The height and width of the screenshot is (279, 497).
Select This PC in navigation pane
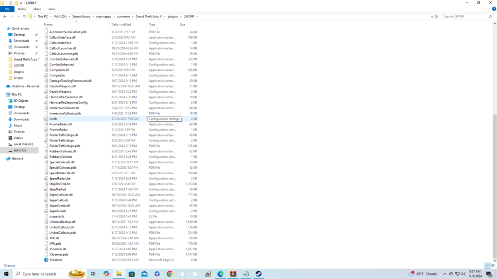click(x=16, y=94)
